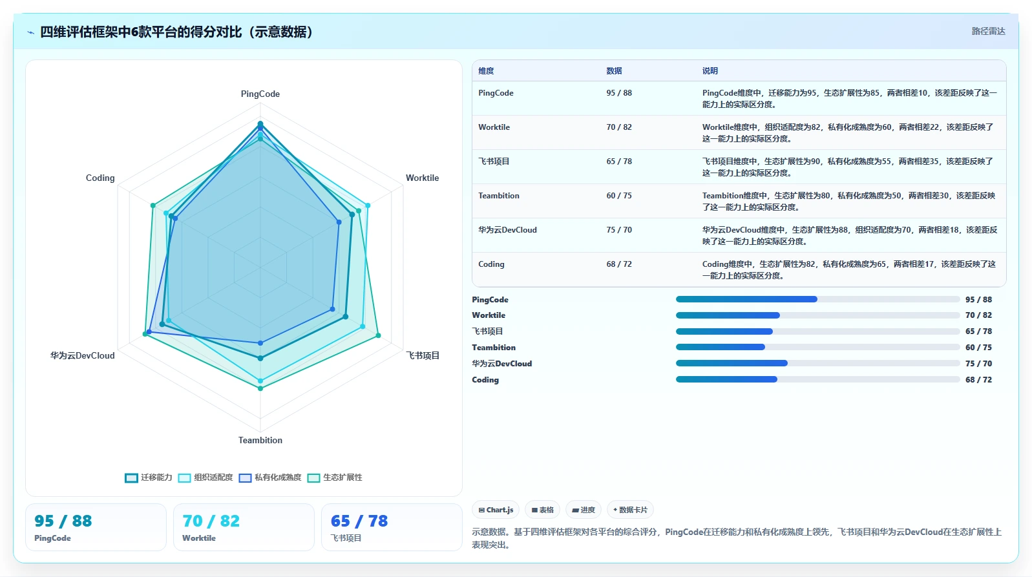
Task: Click the 华为云DevCloud axis label on the radar
Action: point(83,356)
